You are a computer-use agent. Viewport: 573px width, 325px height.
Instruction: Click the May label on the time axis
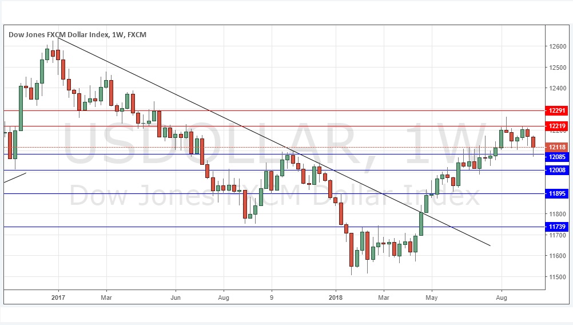(431, 297)
